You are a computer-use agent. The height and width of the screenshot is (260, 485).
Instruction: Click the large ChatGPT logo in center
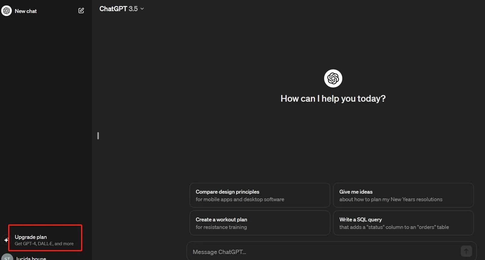[333, 78]
